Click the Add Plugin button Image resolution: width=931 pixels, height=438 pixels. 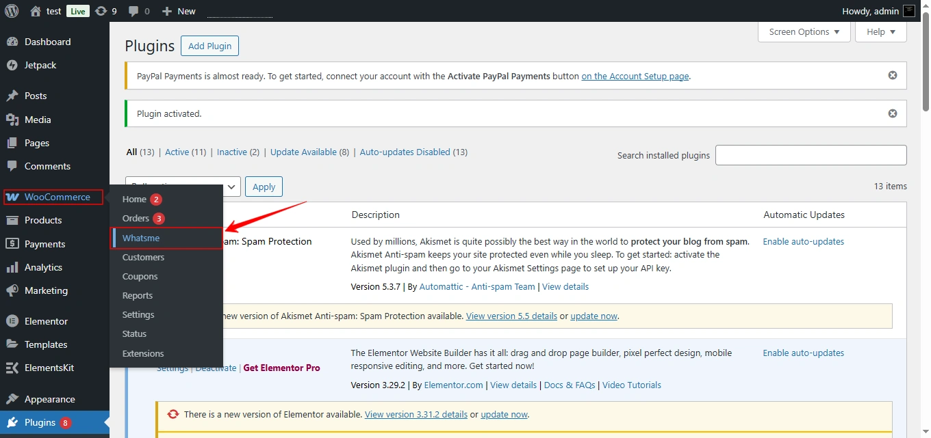click(209, 46)
